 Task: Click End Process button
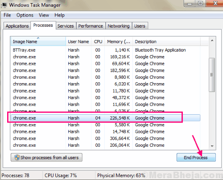coord(196,157)
